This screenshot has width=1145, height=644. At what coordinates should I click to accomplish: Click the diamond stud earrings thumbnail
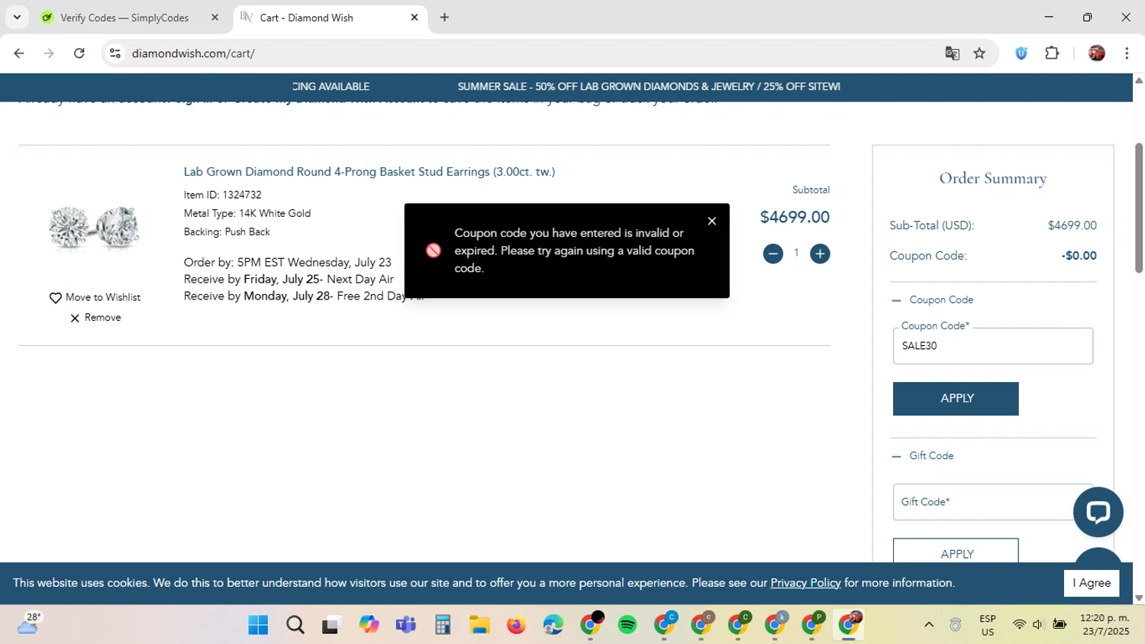[94, 227]
